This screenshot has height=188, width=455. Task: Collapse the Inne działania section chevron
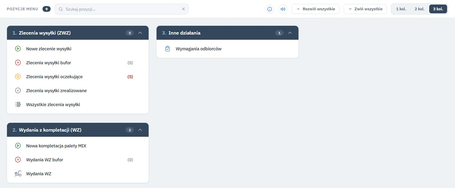click(290, 33)
